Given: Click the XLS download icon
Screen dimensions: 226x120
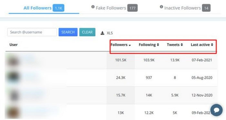Looking at the screenshot, I should pos(102,33).
